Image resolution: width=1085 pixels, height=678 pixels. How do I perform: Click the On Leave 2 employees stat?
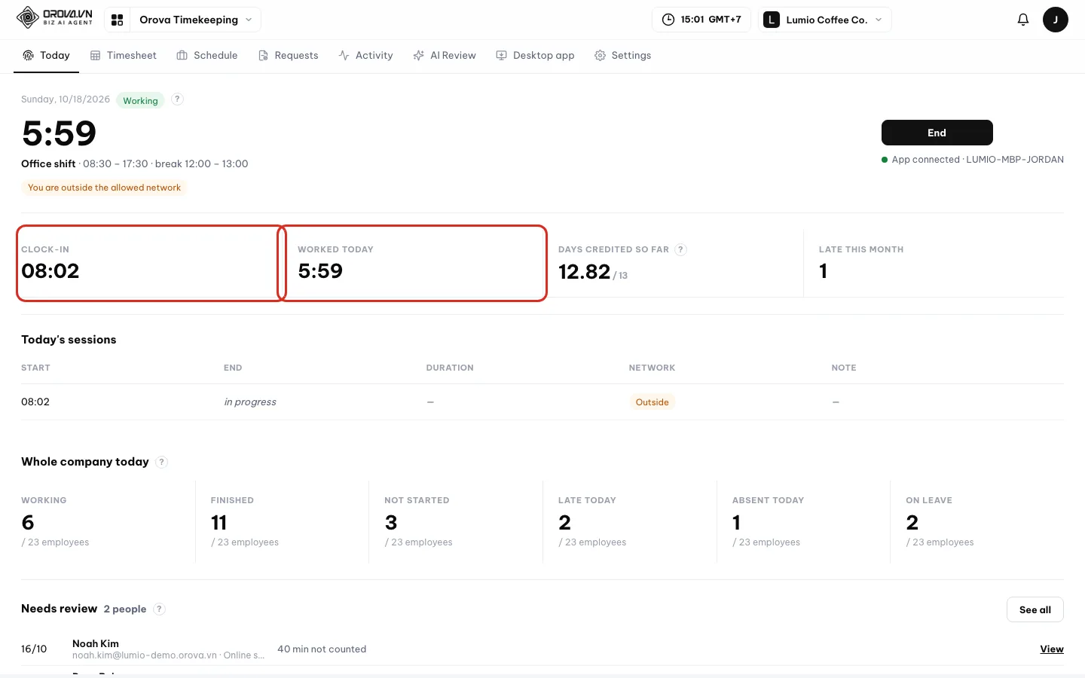click(x=977, y=521)
